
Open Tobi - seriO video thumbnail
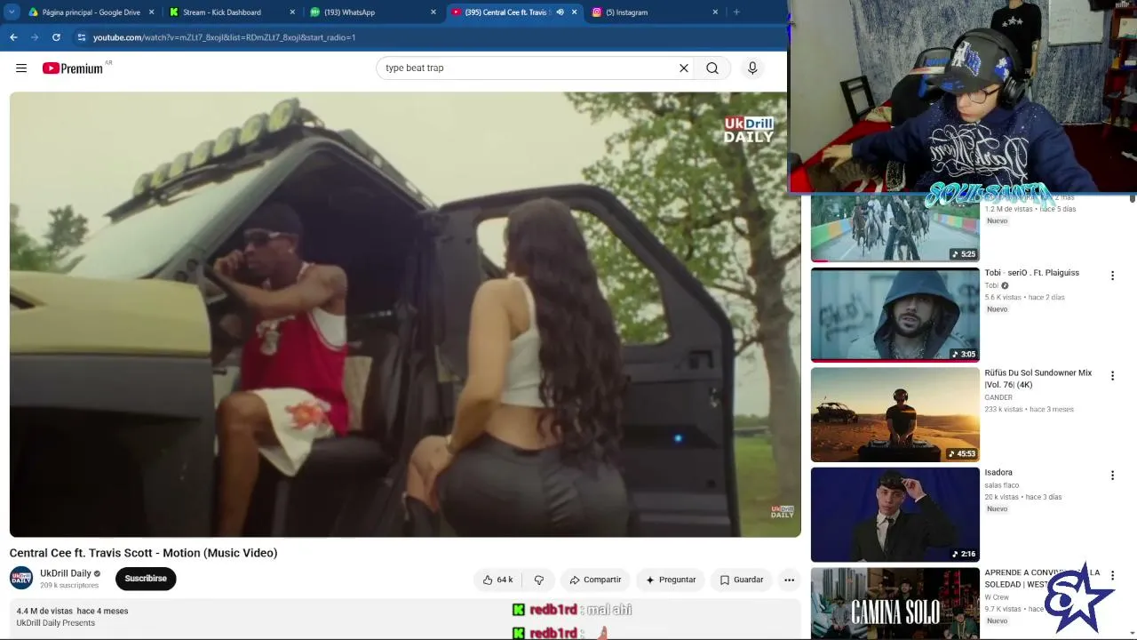tap(895, 315)
